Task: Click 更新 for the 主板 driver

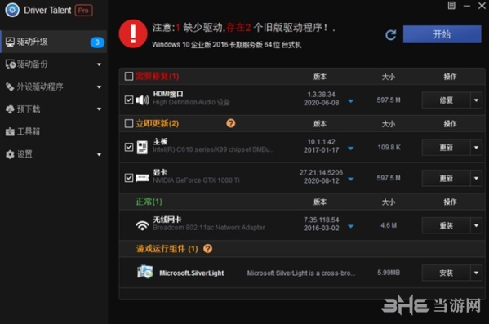Action: [x=446, y=147]
